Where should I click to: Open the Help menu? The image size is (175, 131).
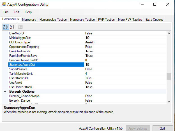28,12
